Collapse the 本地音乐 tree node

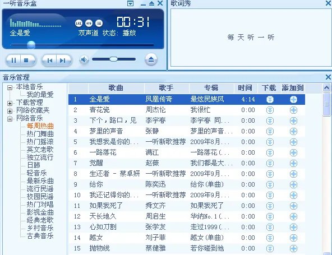pos(10,87)
